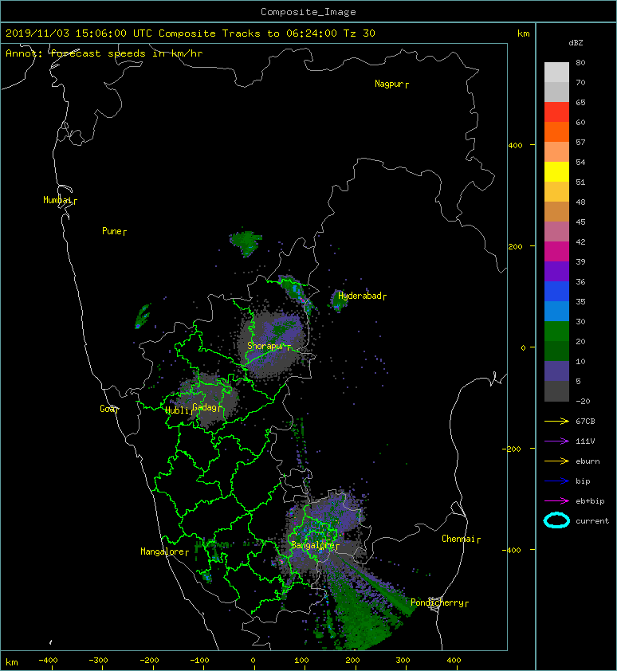Click the km unit label in the header row

tap(523, 33)
